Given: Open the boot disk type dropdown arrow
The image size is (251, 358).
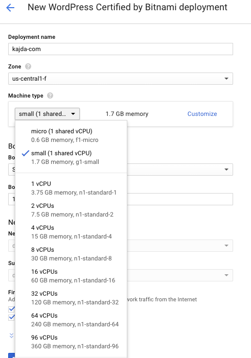Looking at the screenshot, I should (226, 170).
